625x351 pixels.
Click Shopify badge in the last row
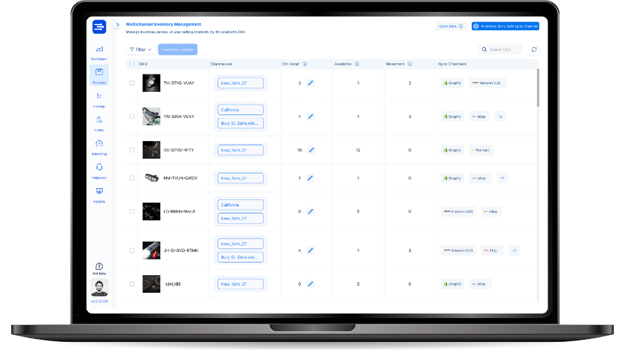[453, 284]
